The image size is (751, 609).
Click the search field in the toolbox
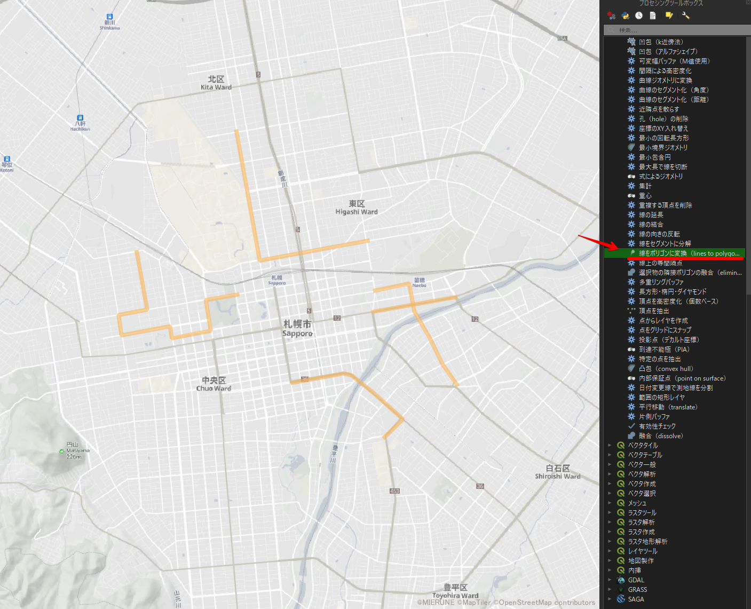677,30
